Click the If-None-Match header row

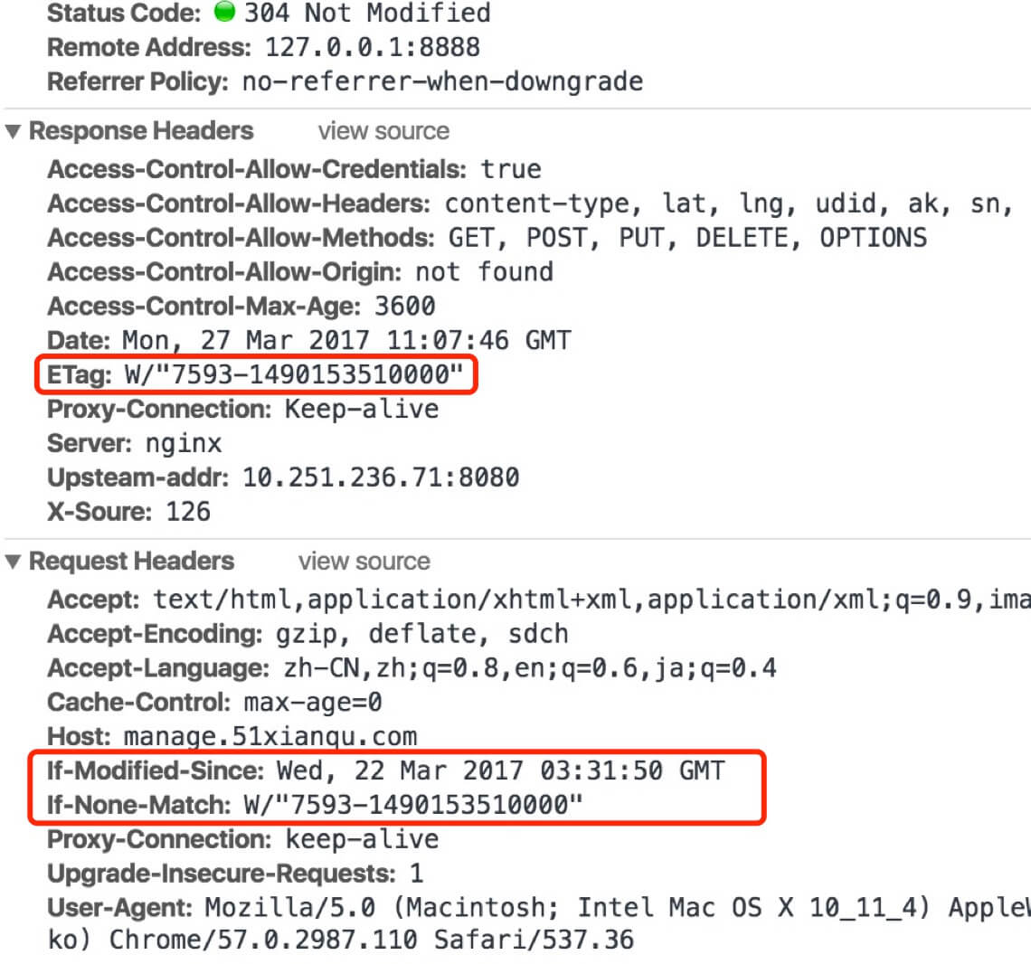315,805
